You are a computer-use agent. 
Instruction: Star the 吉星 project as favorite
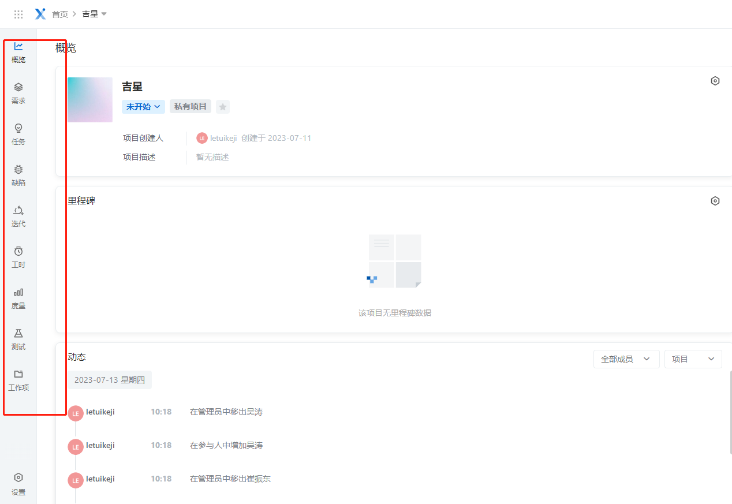[x=223, y=107]
